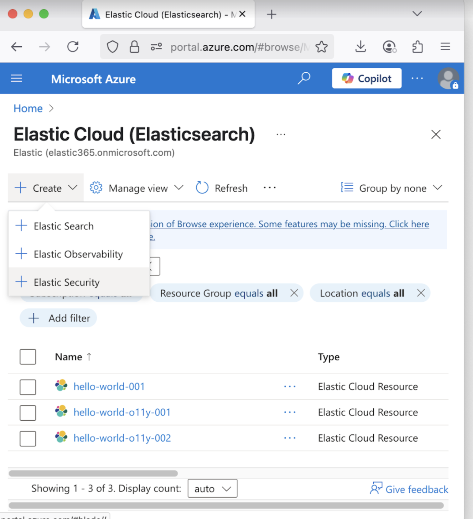Image resolution: width=473 pixels, height=519 pixels.
Task: Click the Microsoft Azure title
Action: 93,79
